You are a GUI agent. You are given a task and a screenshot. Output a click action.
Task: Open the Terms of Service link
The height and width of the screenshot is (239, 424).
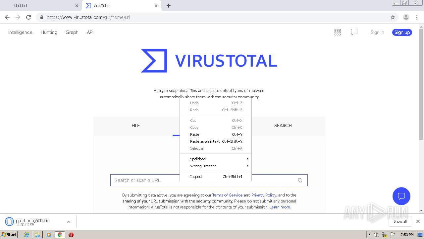tap(227, 195)
